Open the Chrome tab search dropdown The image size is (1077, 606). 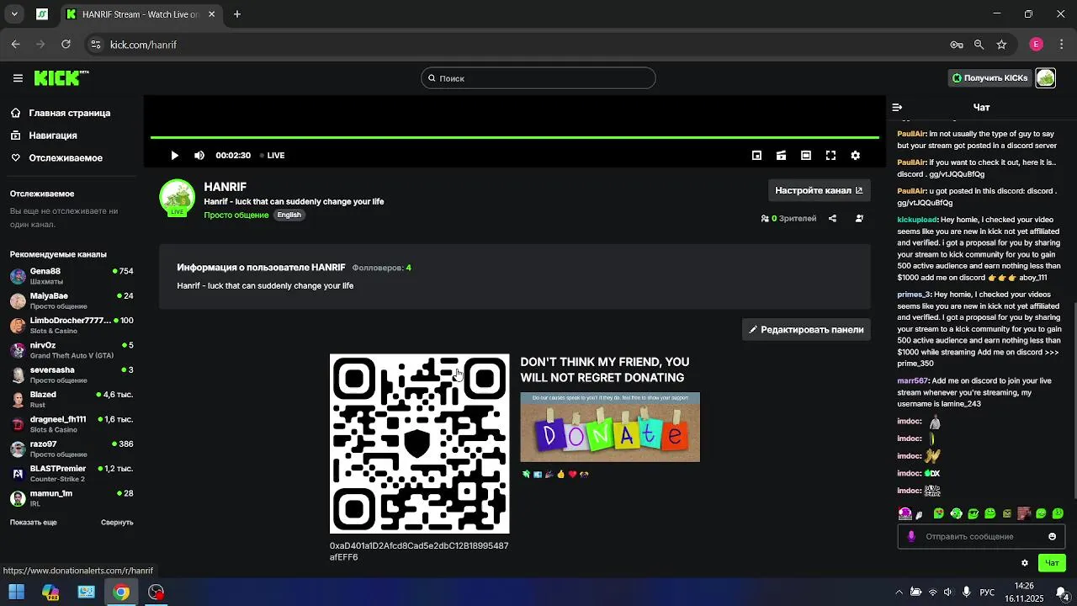(x=14, y=14)
